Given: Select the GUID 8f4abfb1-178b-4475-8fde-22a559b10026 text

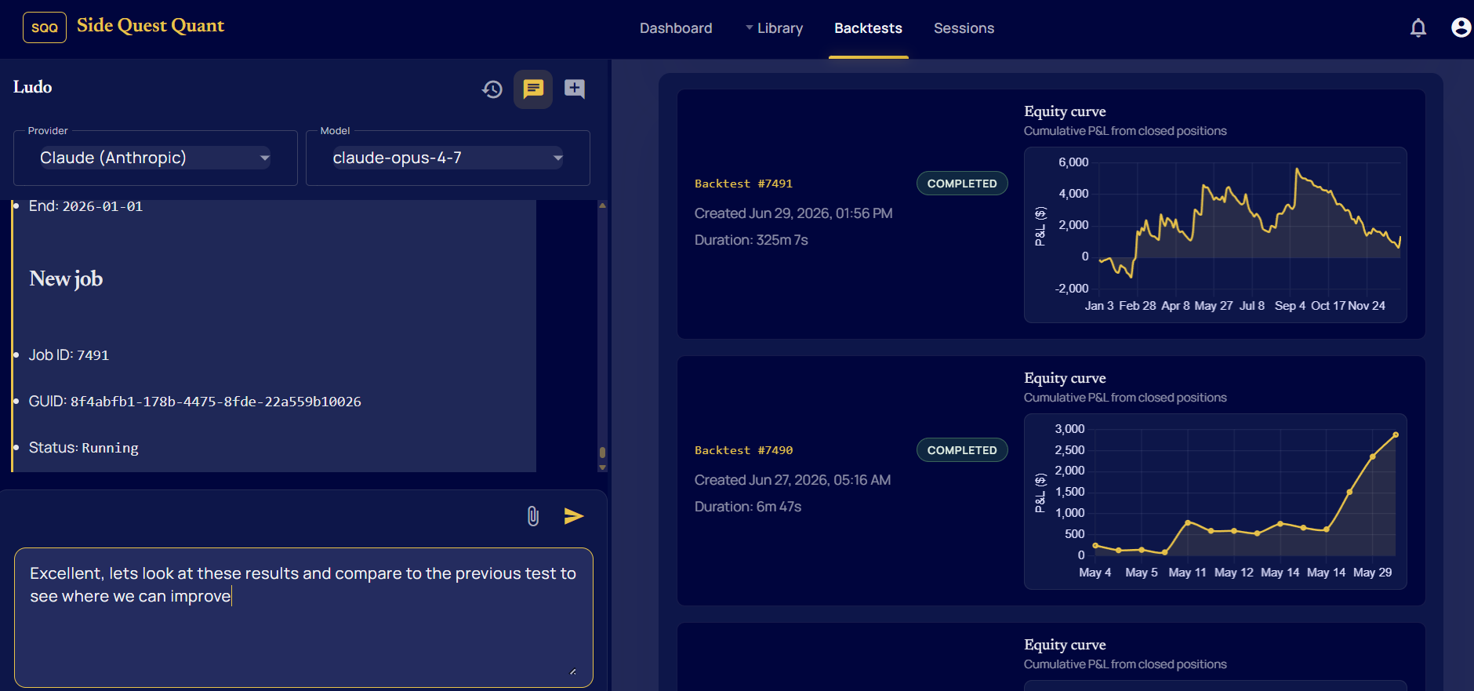Looking at the screenshot, I should click(216, 402).
